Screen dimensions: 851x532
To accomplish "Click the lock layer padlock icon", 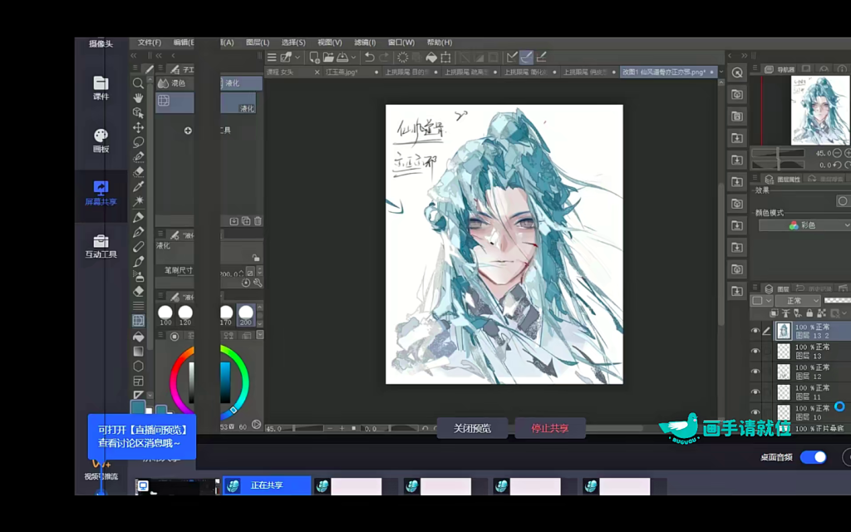I will coord(809,313).
